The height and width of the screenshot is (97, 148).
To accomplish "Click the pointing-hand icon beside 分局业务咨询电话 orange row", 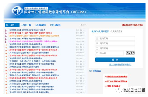I will 6,36.
